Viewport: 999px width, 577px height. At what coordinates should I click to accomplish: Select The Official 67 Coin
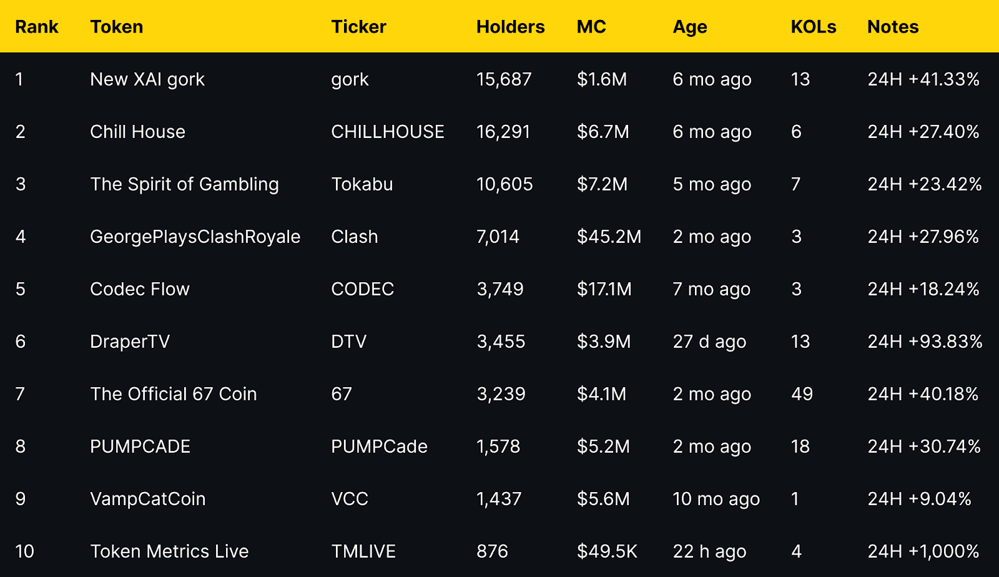pos(174,394)
